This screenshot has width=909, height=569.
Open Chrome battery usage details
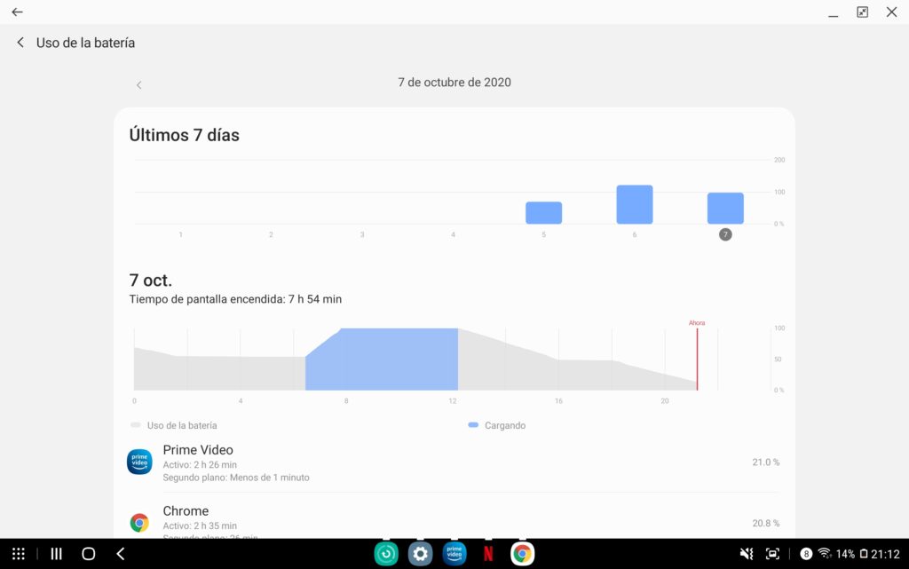click(x=453, y=522)
